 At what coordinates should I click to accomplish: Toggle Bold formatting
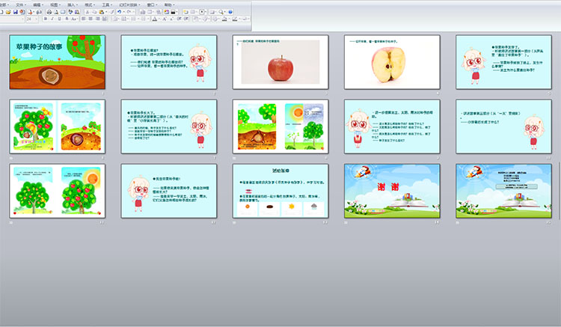click(x=46, y=19)
